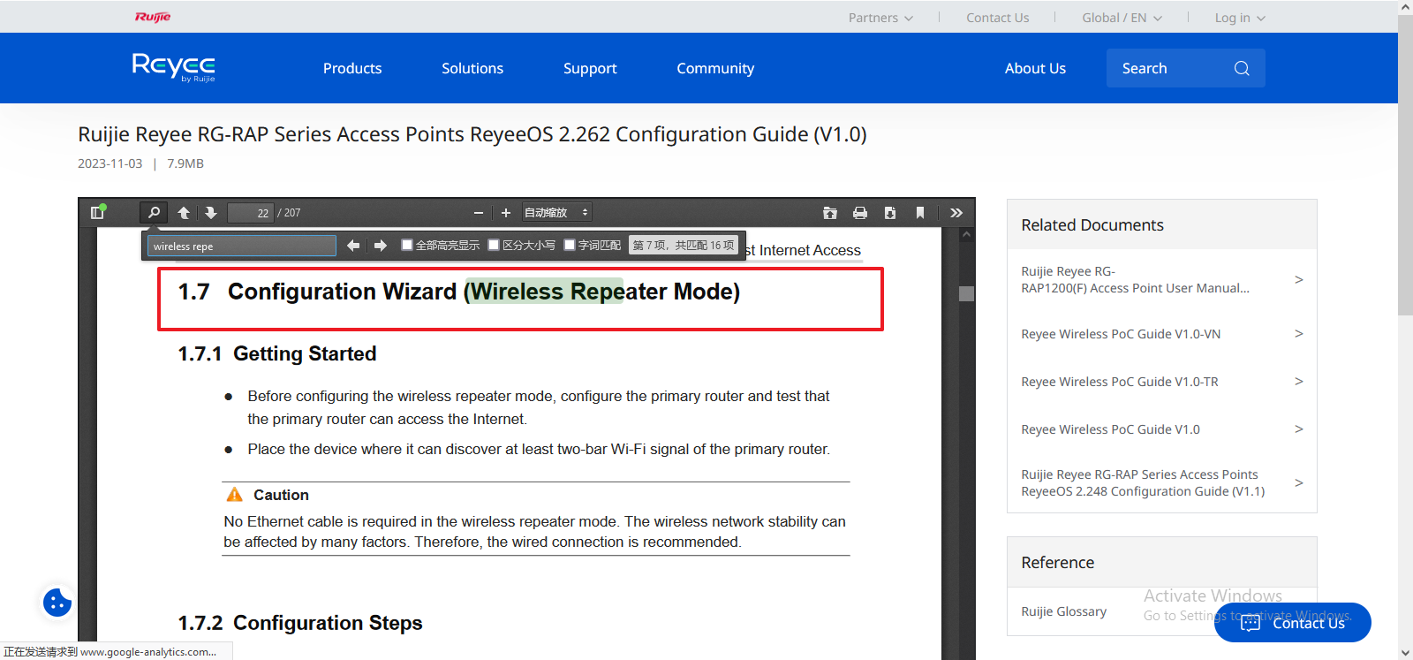This screenshot has height=660, width=1413.
Task: Click the Reference panel heading
Action: pyautogui.click(x=1057, y=563)
